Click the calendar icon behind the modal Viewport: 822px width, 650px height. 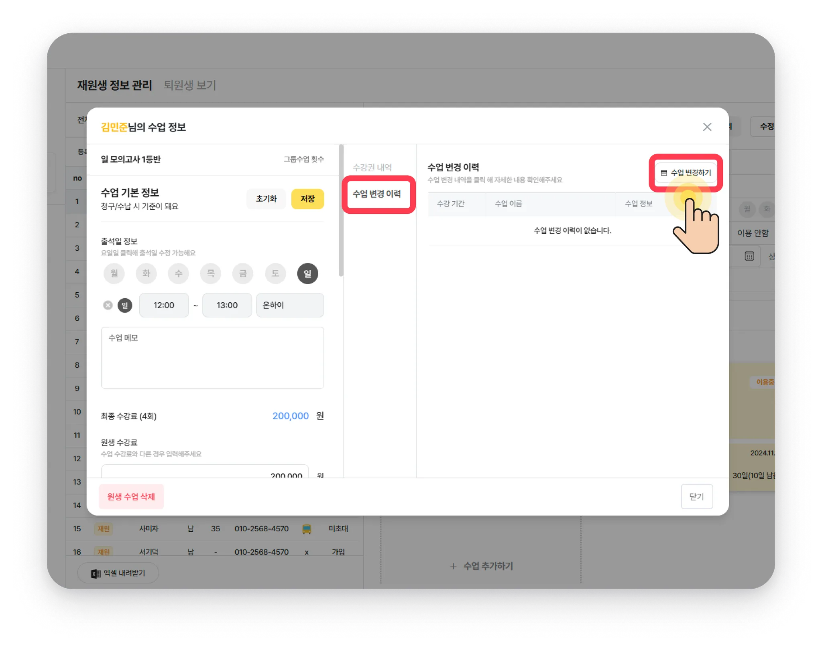pos(749,256)
